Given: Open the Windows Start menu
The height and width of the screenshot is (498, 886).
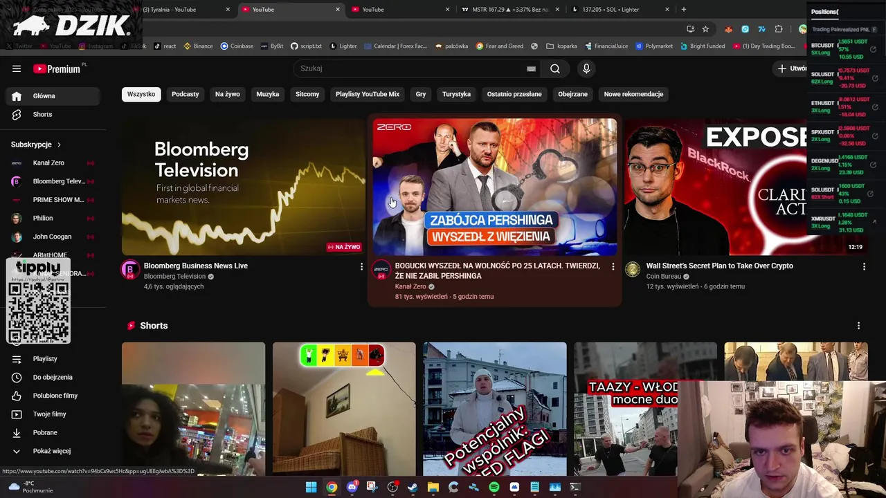Looking at the screenshot, I should pyautogui.click(x=311, y=487).
